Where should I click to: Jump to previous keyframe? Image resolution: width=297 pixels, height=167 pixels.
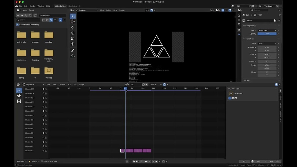coord(137,161)
